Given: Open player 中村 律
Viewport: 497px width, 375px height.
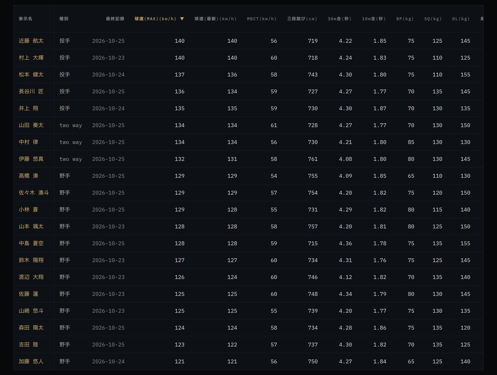Looking at the screenshot, I should [x=28, y=142].
